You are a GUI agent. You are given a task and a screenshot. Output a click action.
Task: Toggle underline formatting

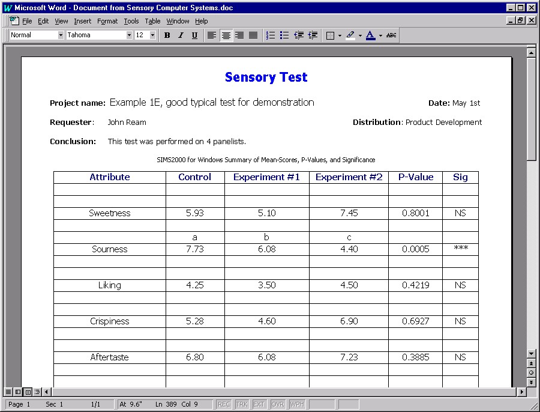(x=194, y=35)
